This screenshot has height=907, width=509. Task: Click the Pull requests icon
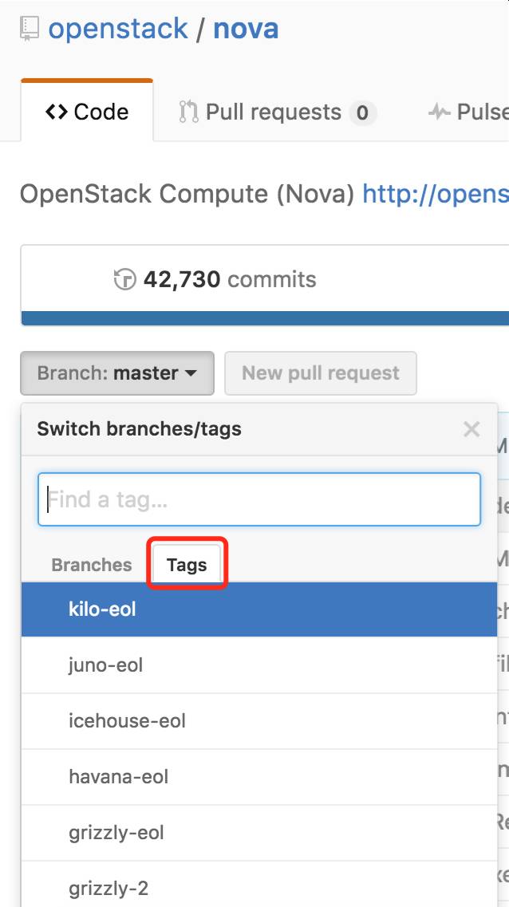[188, 112]
